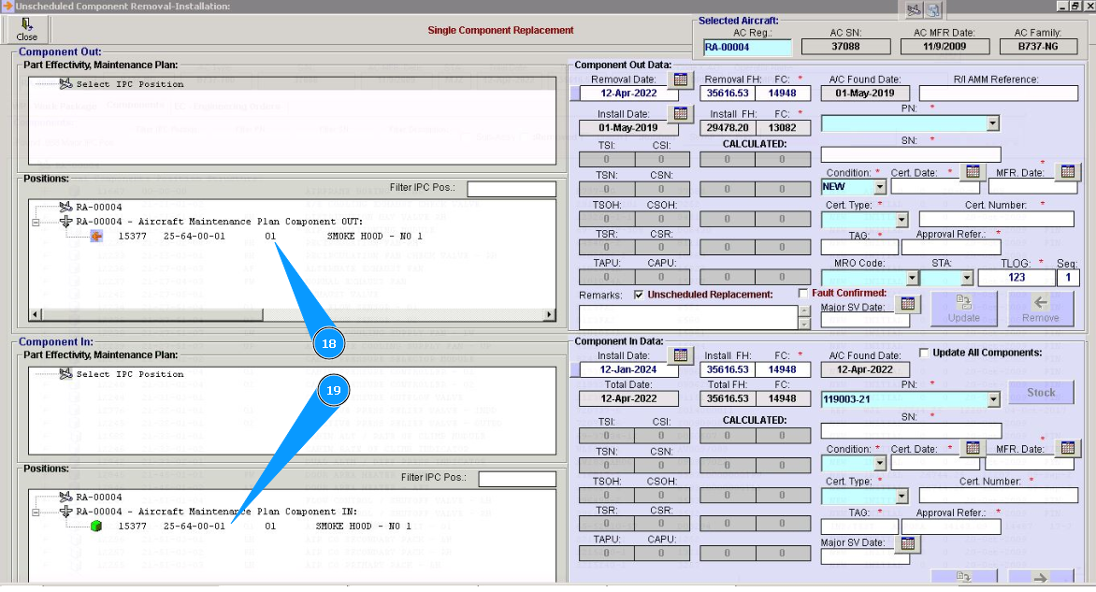The height and width of the screenshot is (592, 1096).
Task: Open Component In Major SV Date calendar
Action: click(907, 543)
